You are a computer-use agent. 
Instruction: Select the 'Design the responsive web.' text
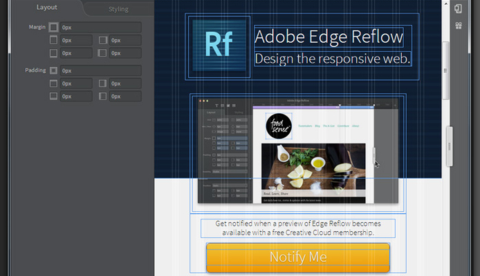click(333, 59)
